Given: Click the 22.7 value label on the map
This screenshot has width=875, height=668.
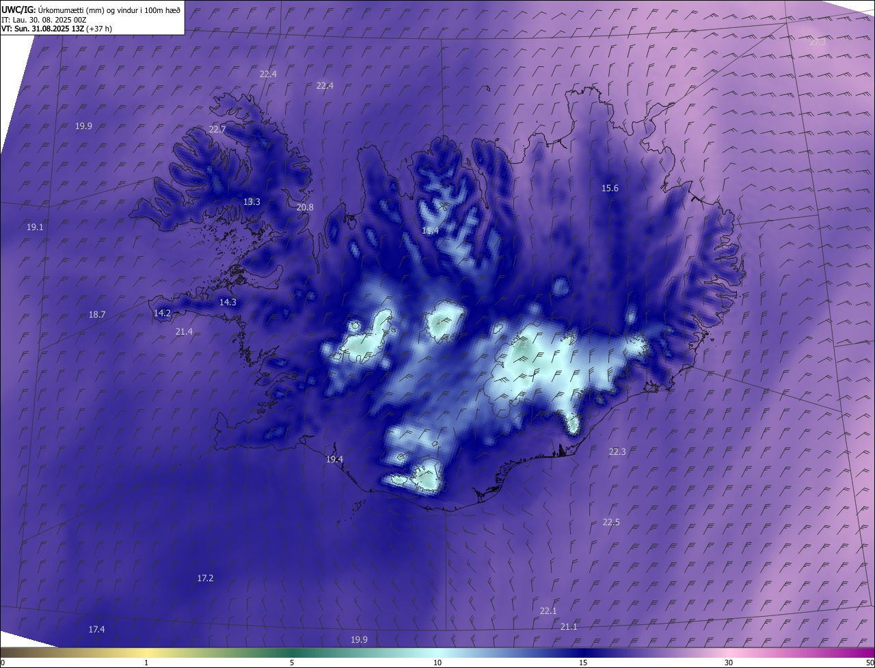Looking at the screenshot, I should 217,129.
